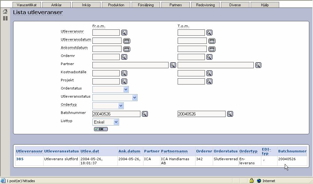313x184 pixels.
Task: Open the Diverse menu tab
Action: 235,5
